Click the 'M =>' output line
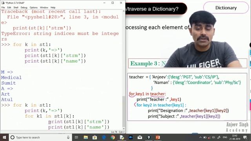This screenshot has width=251, height=141. (7, 72)
